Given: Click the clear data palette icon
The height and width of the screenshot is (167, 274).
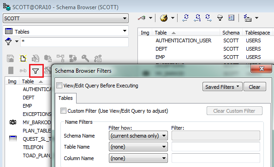Looking at the screenshot, I should 164,18.
